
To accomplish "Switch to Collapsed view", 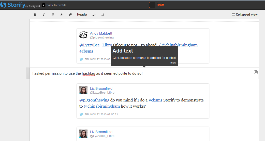I will [x=245, y=15].
